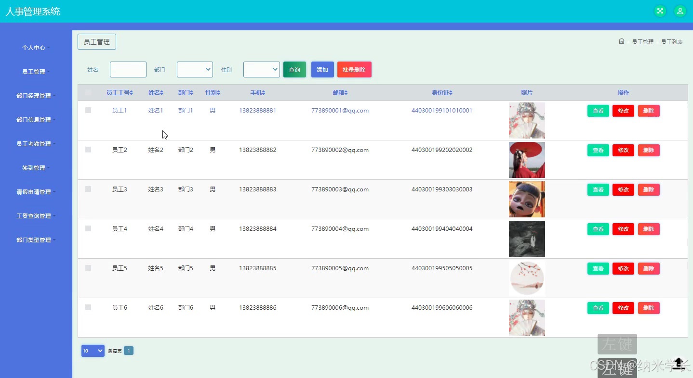This screenshot has height=378, width=693.
Task: Click 查看 button for 员工4
Action: (x=598, y=229)
